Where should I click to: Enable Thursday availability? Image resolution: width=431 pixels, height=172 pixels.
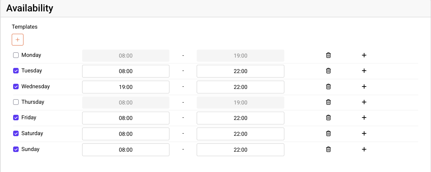16,102
